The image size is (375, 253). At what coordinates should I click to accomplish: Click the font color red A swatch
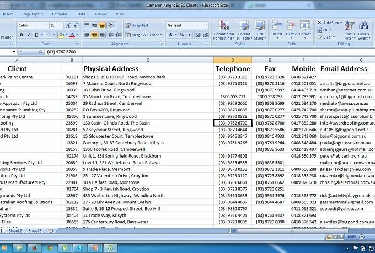pyautogui.click(x=72, y=35)
